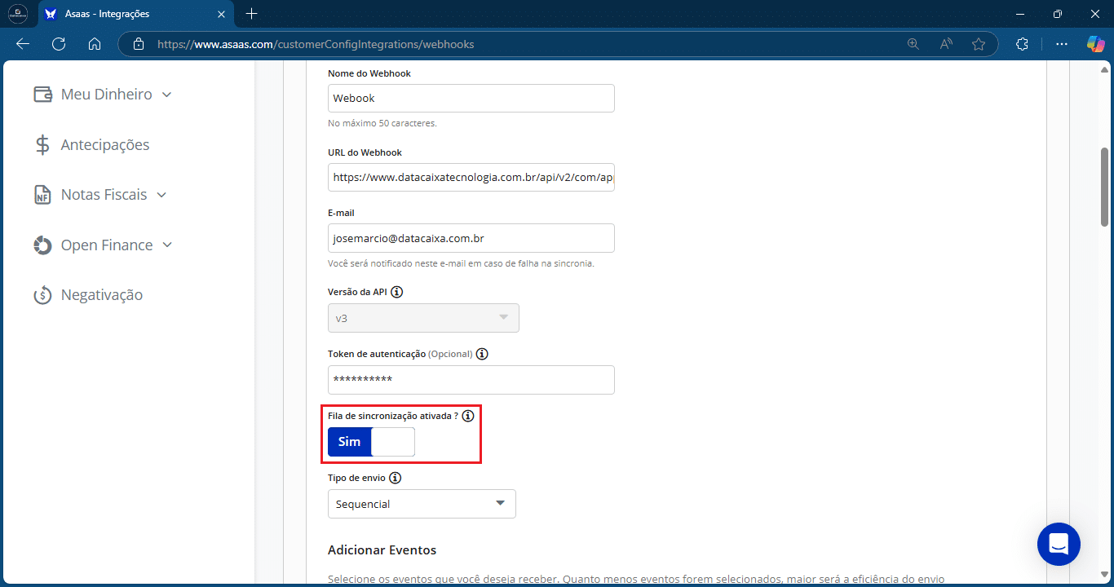Click the Adicionar Eventos heading

click(x=382, y=550)
